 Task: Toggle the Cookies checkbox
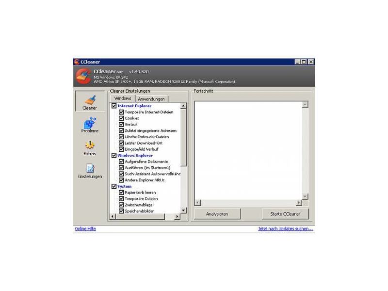pyautogui.click(x=121, y=118)
